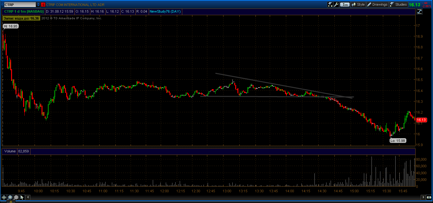
Task: Click the small link circle left of symbol
Action: [2, 5]
